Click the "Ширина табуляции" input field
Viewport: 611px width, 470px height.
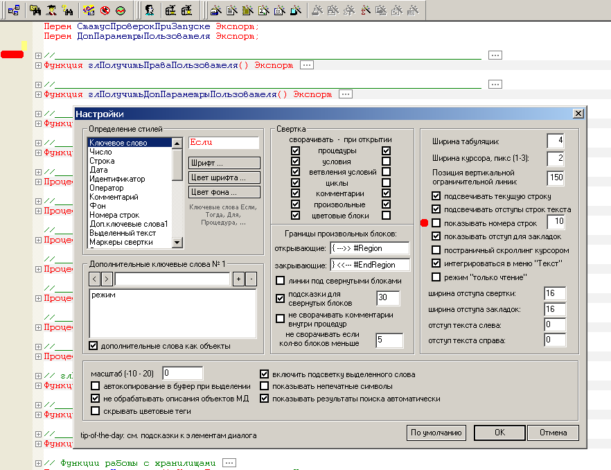pyautogui.click(x=556, y=141)
